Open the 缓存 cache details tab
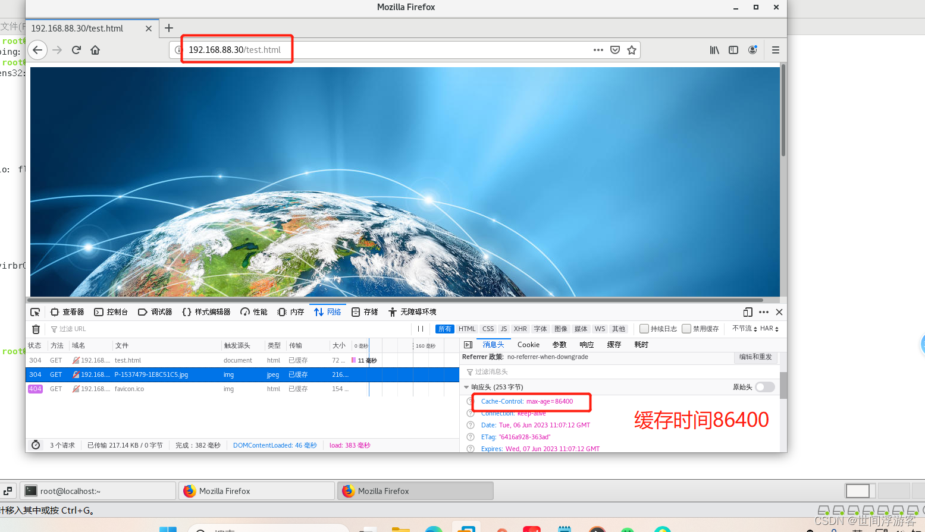 coord(614,345)
